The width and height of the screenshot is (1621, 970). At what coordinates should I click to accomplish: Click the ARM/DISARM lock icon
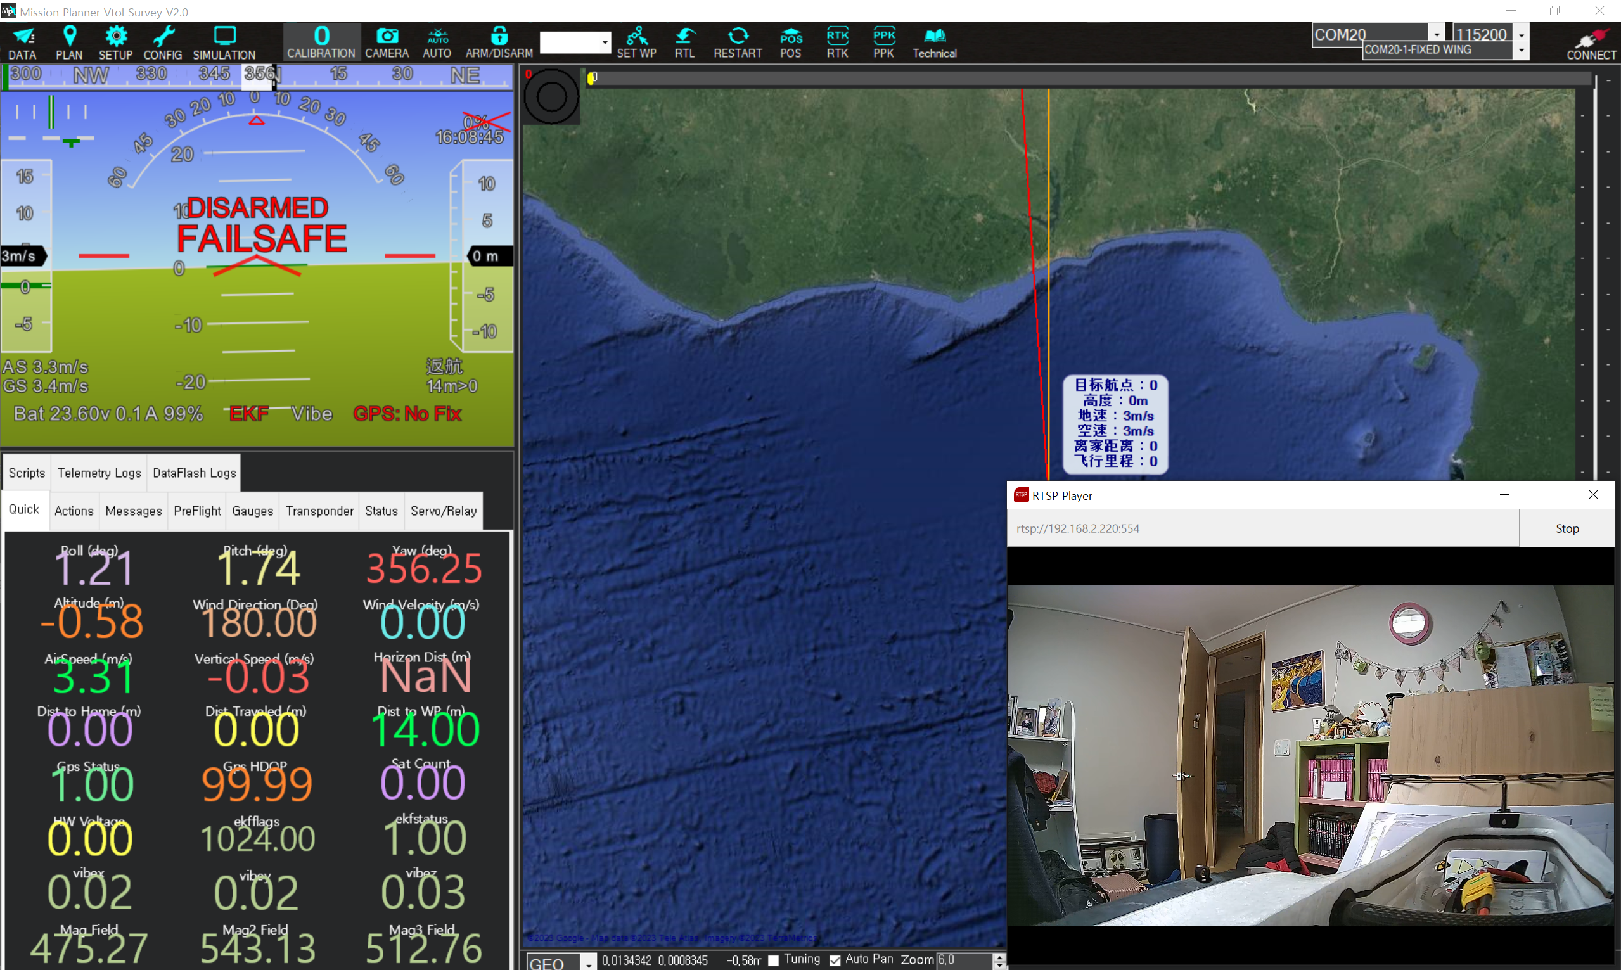point(499,37)
